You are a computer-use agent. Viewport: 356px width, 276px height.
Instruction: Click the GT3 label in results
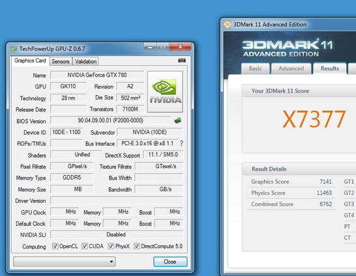pyautogui.click(x=349, y=204)
